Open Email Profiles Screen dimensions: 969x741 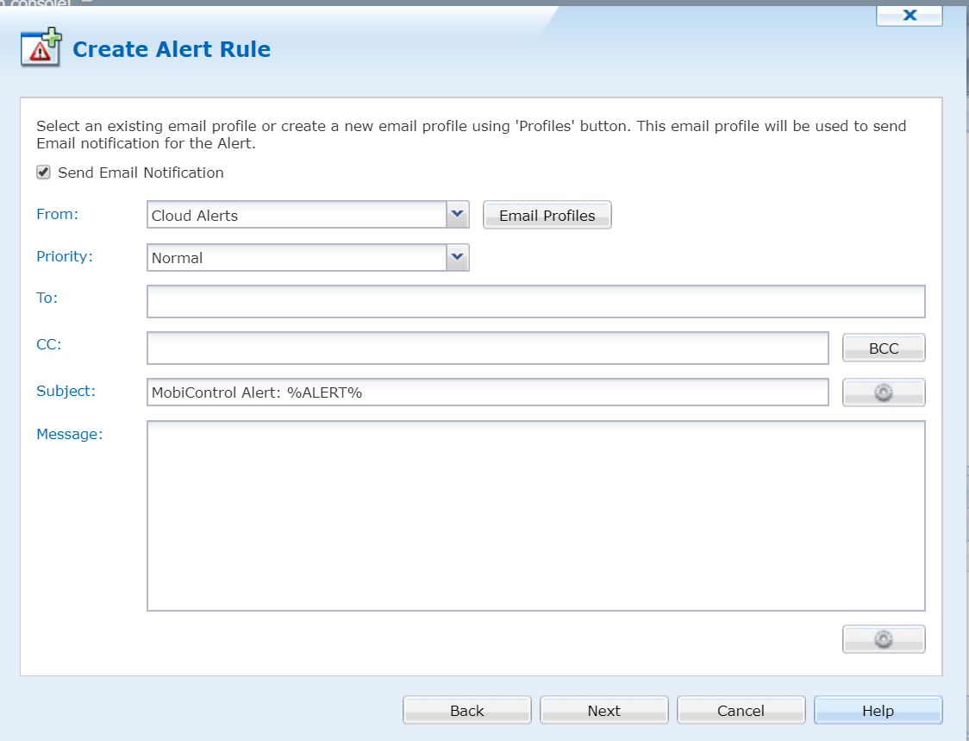pos(547,215)
